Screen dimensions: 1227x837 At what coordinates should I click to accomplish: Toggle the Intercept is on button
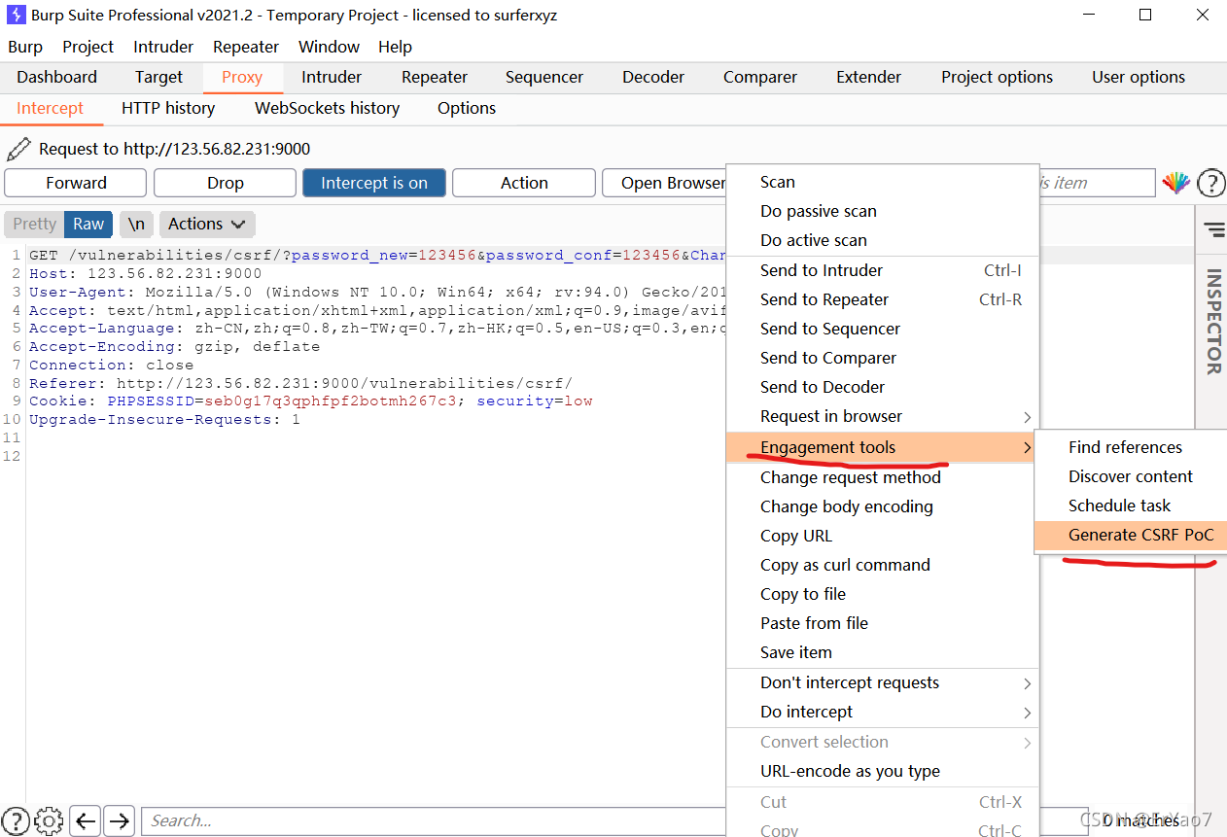374,183
